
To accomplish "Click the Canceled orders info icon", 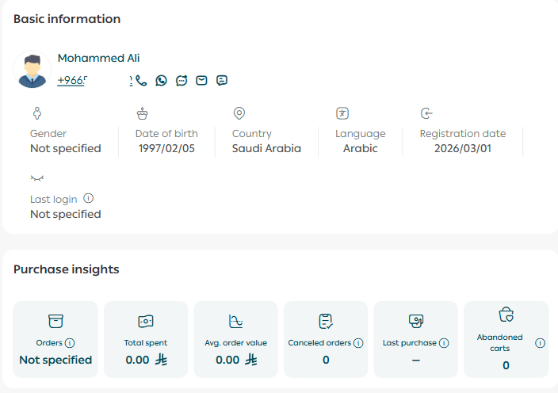I will [358, 343].
